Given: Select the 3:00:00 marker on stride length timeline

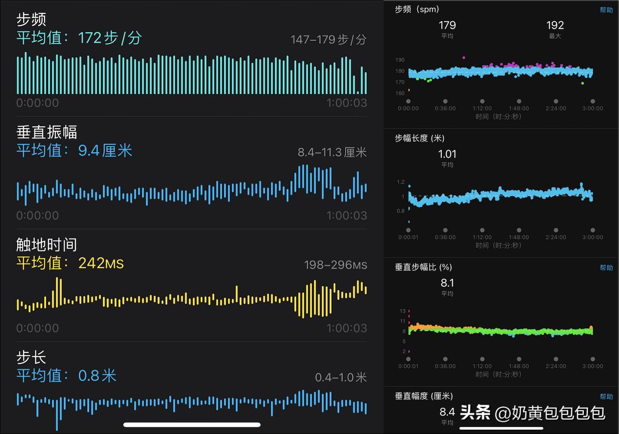Looking at the screenshot, I should [593, 230].
